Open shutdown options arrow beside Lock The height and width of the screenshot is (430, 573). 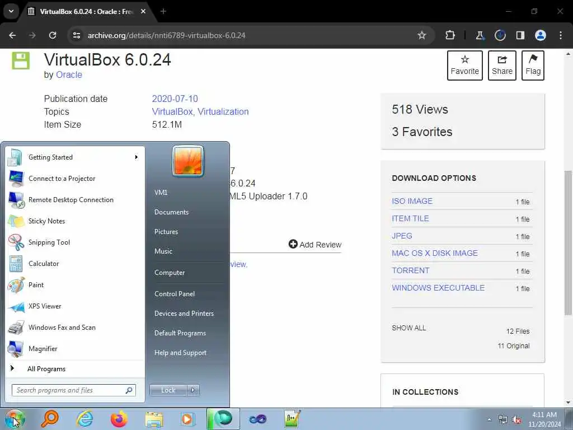(x=193, y=390)
